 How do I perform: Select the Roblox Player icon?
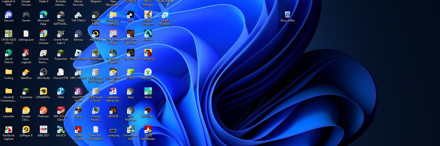tap(78, 53)
